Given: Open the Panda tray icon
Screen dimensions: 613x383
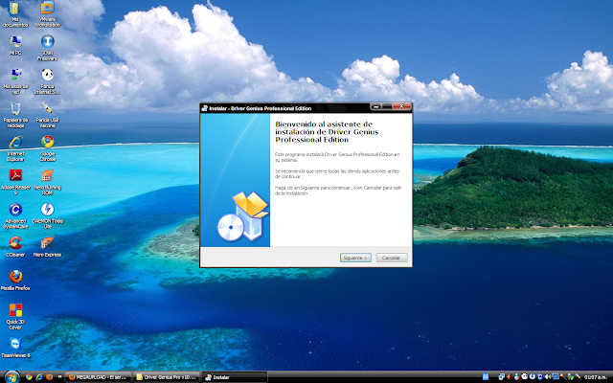Looking at the screenshot, I should point(524,376).
